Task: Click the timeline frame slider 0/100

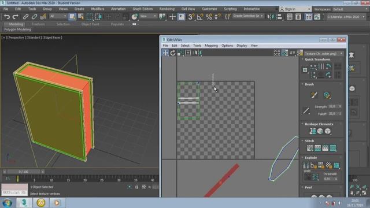Action: (x=23, y=172)
